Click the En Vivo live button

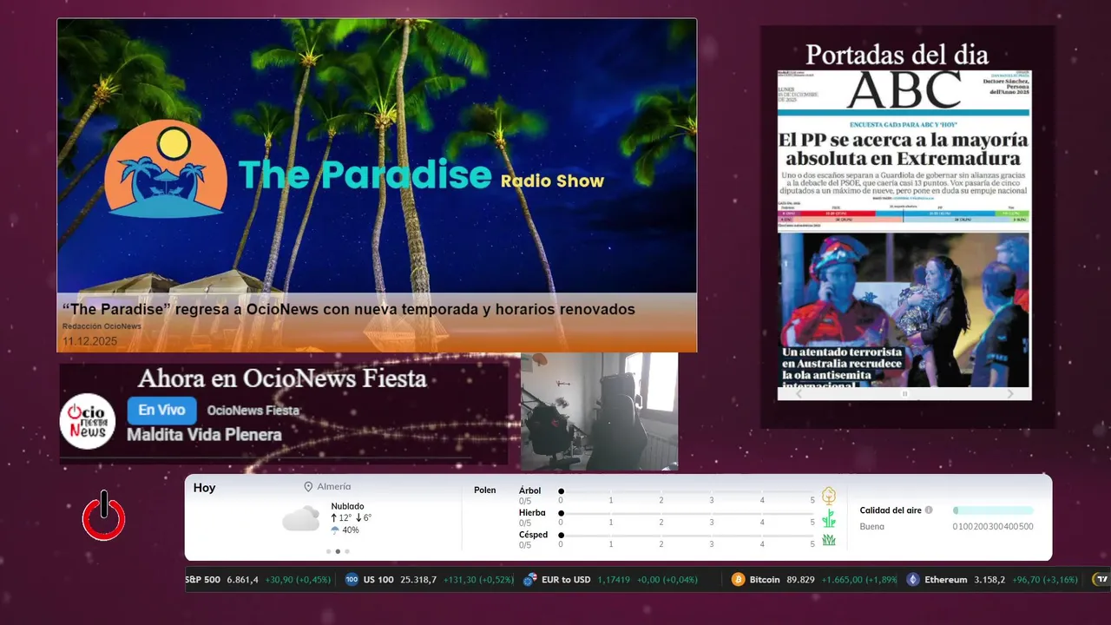point(161,411)
